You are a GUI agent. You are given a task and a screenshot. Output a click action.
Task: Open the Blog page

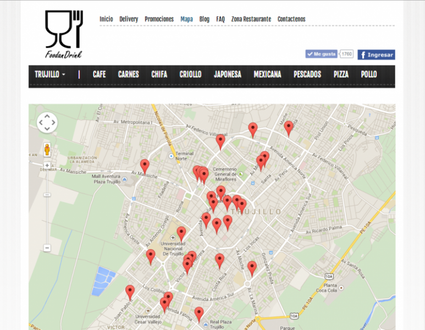(x=205, y=19)
